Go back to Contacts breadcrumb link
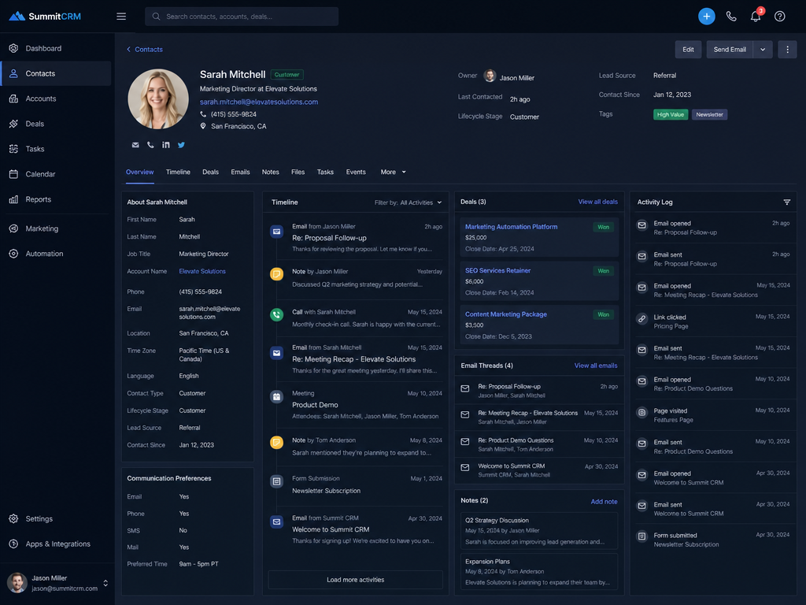The height and width of the screenshot is (605, 806). (145, 50)
